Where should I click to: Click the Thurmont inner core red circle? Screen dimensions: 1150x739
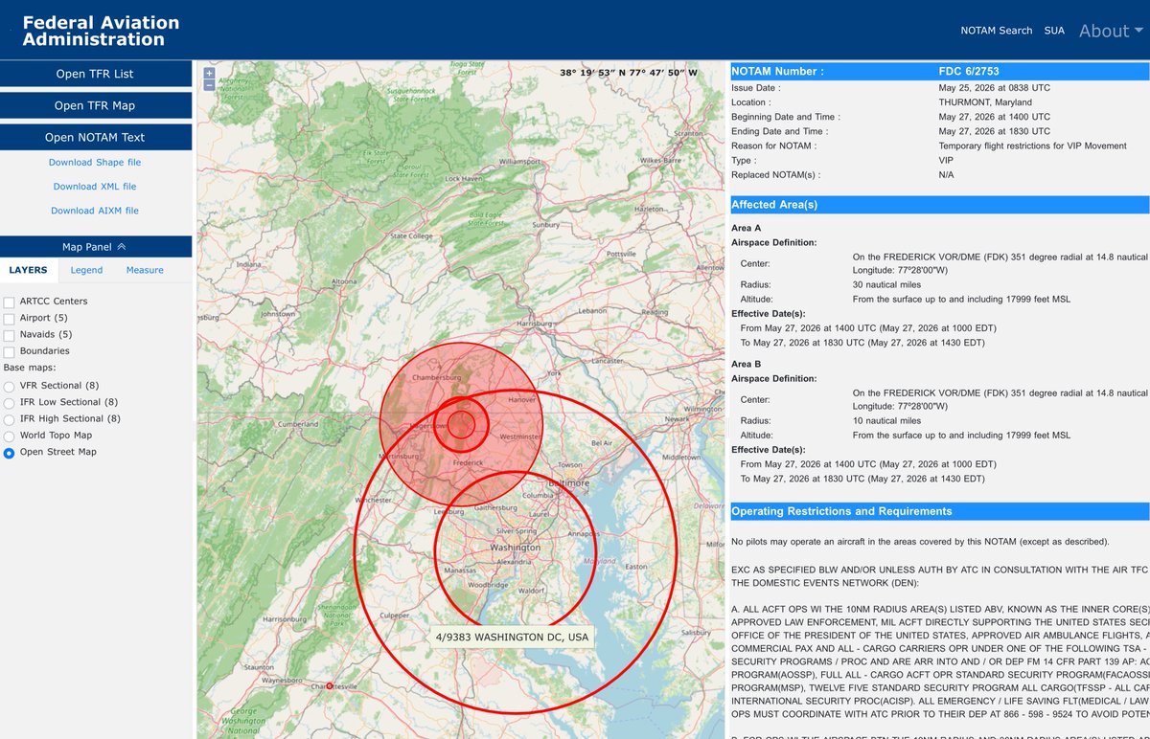coord(462,424)
